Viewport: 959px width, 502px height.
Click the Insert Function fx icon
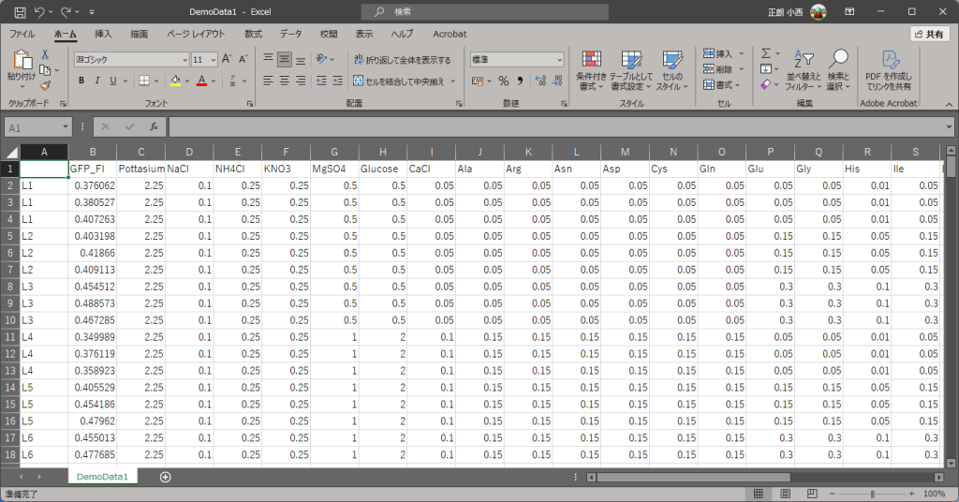(154, 126)
